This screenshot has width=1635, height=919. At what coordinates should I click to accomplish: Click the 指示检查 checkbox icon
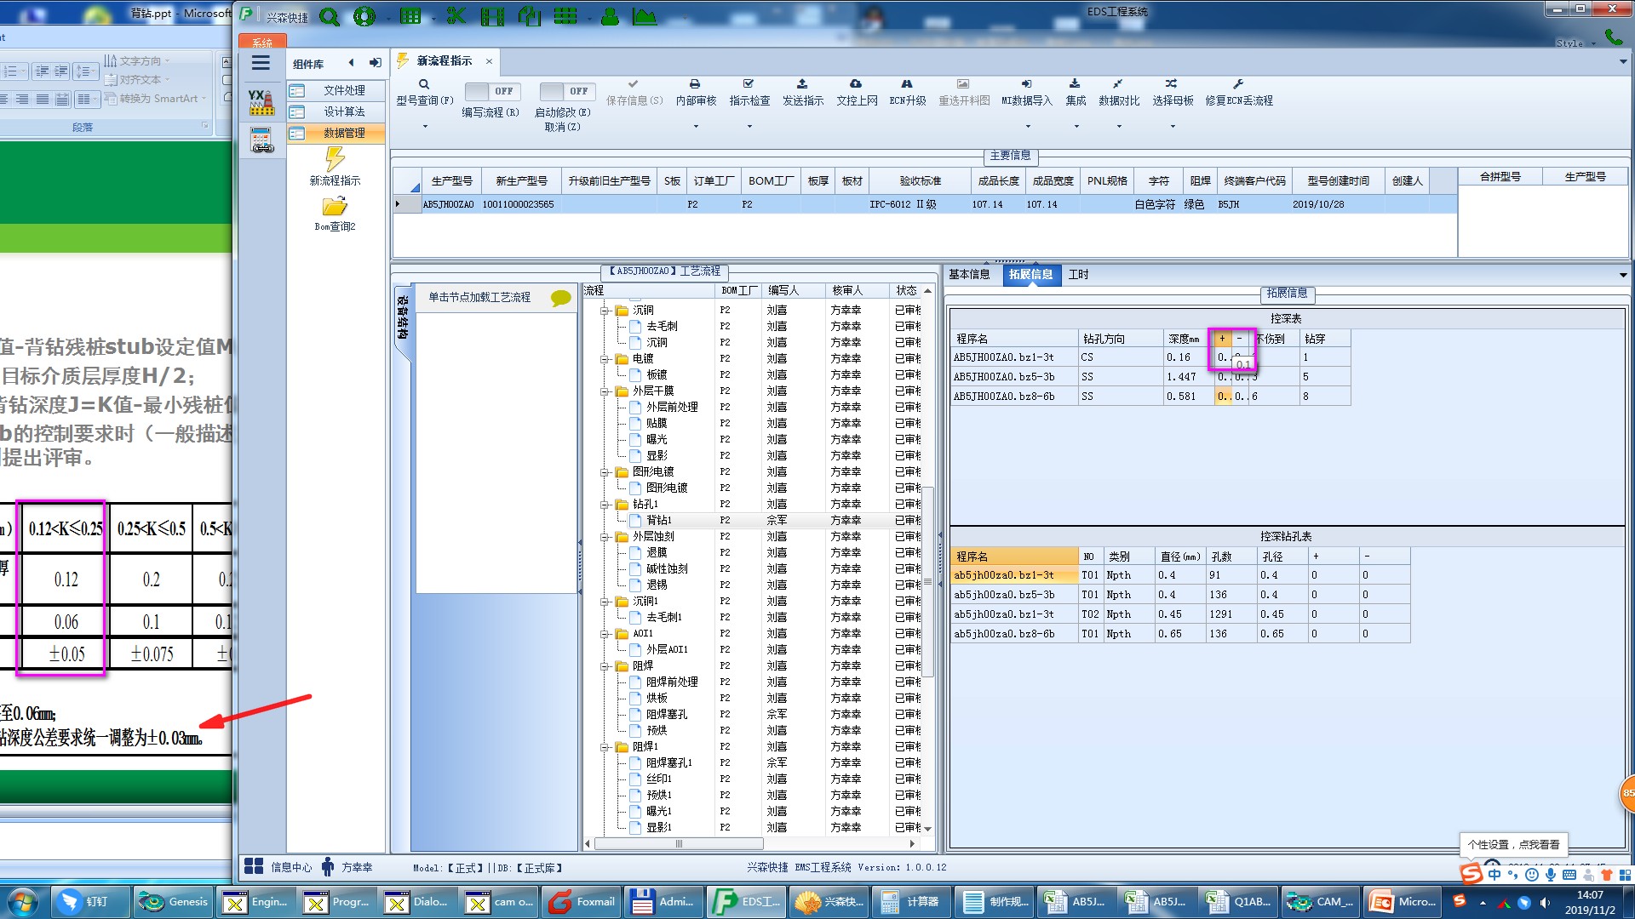coord(749,84)
